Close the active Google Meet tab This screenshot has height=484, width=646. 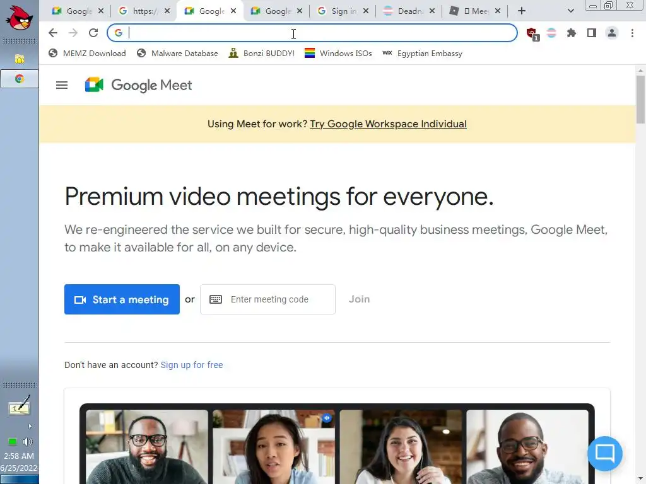pyautogui.click(x=233, y=11)
